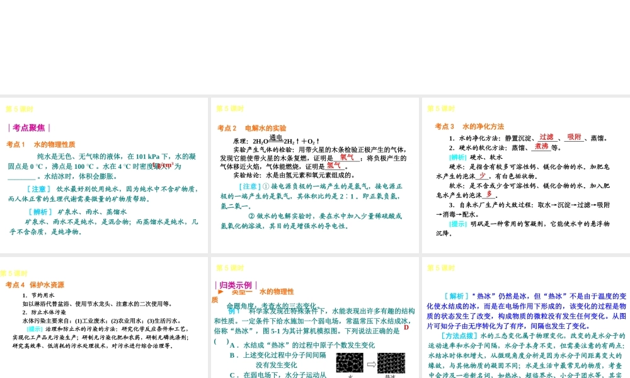Open the 考点2 电解水的实验 slide
The height and width of the screenshot is (378, 630).
(314, 175)
